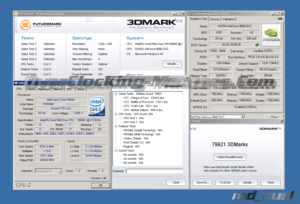Click the GPU-Z title bar icon
The image size is (300, 204).
click(190, 14)
